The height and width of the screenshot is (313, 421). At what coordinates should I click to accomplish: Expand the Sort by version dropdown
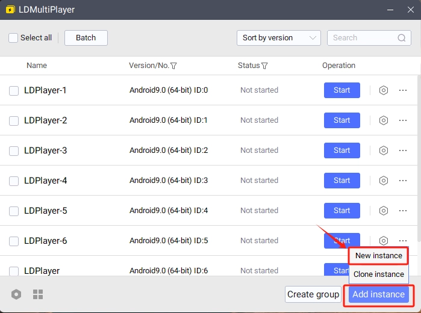tap(279, 38)
